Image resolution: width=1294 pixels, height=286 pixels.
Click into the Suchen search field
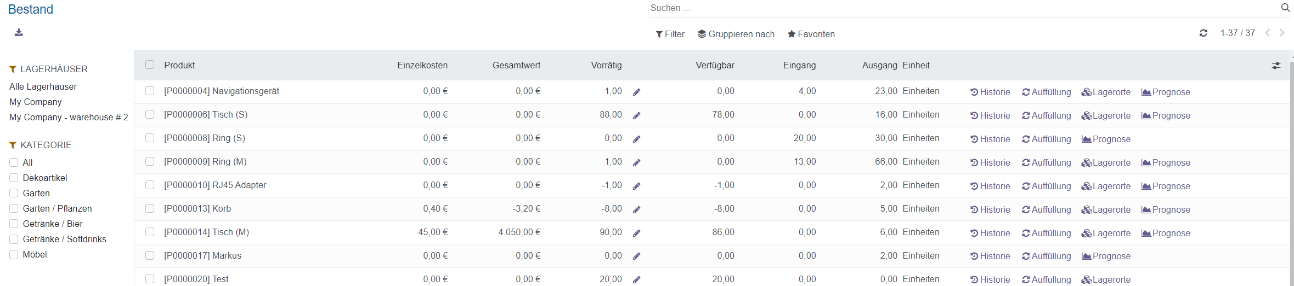[x=960, y=8]
